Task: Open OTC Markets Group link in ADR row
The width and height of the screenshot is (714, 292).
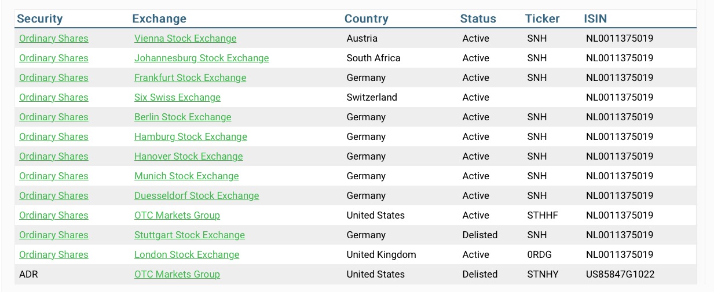Action: 177,275
